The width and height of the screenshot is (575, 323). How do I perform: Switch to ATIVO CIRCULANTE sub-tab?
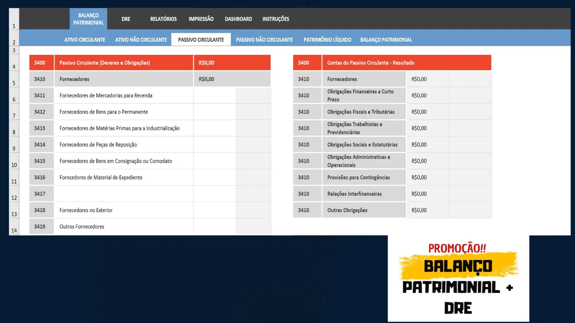coord(85,40)
